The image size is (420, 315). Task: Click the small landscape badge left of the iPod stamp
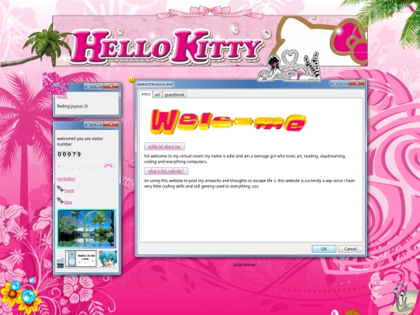pyautogui.click(x=61, y=263)
